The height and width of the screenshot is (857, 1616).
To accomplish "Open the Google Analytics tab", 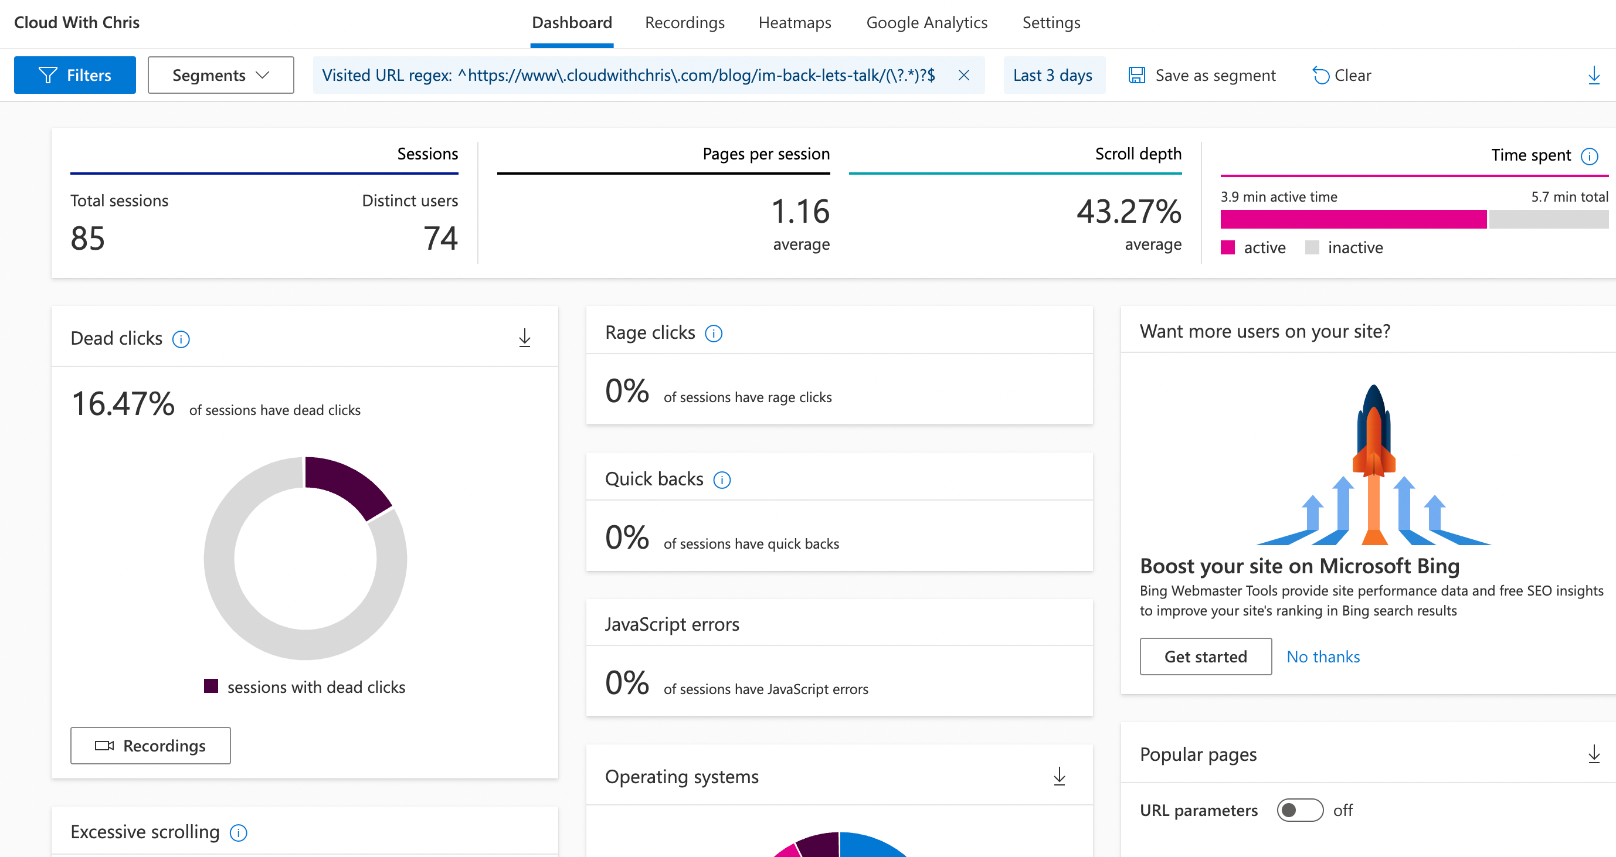I will tap(926, 23).
